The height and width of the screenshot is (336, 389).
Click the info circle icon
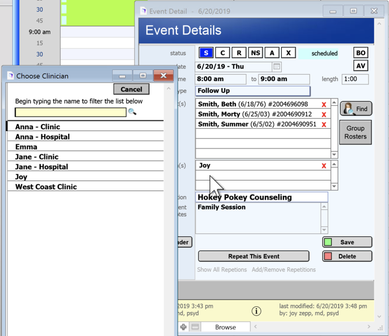tap(256, 311)
